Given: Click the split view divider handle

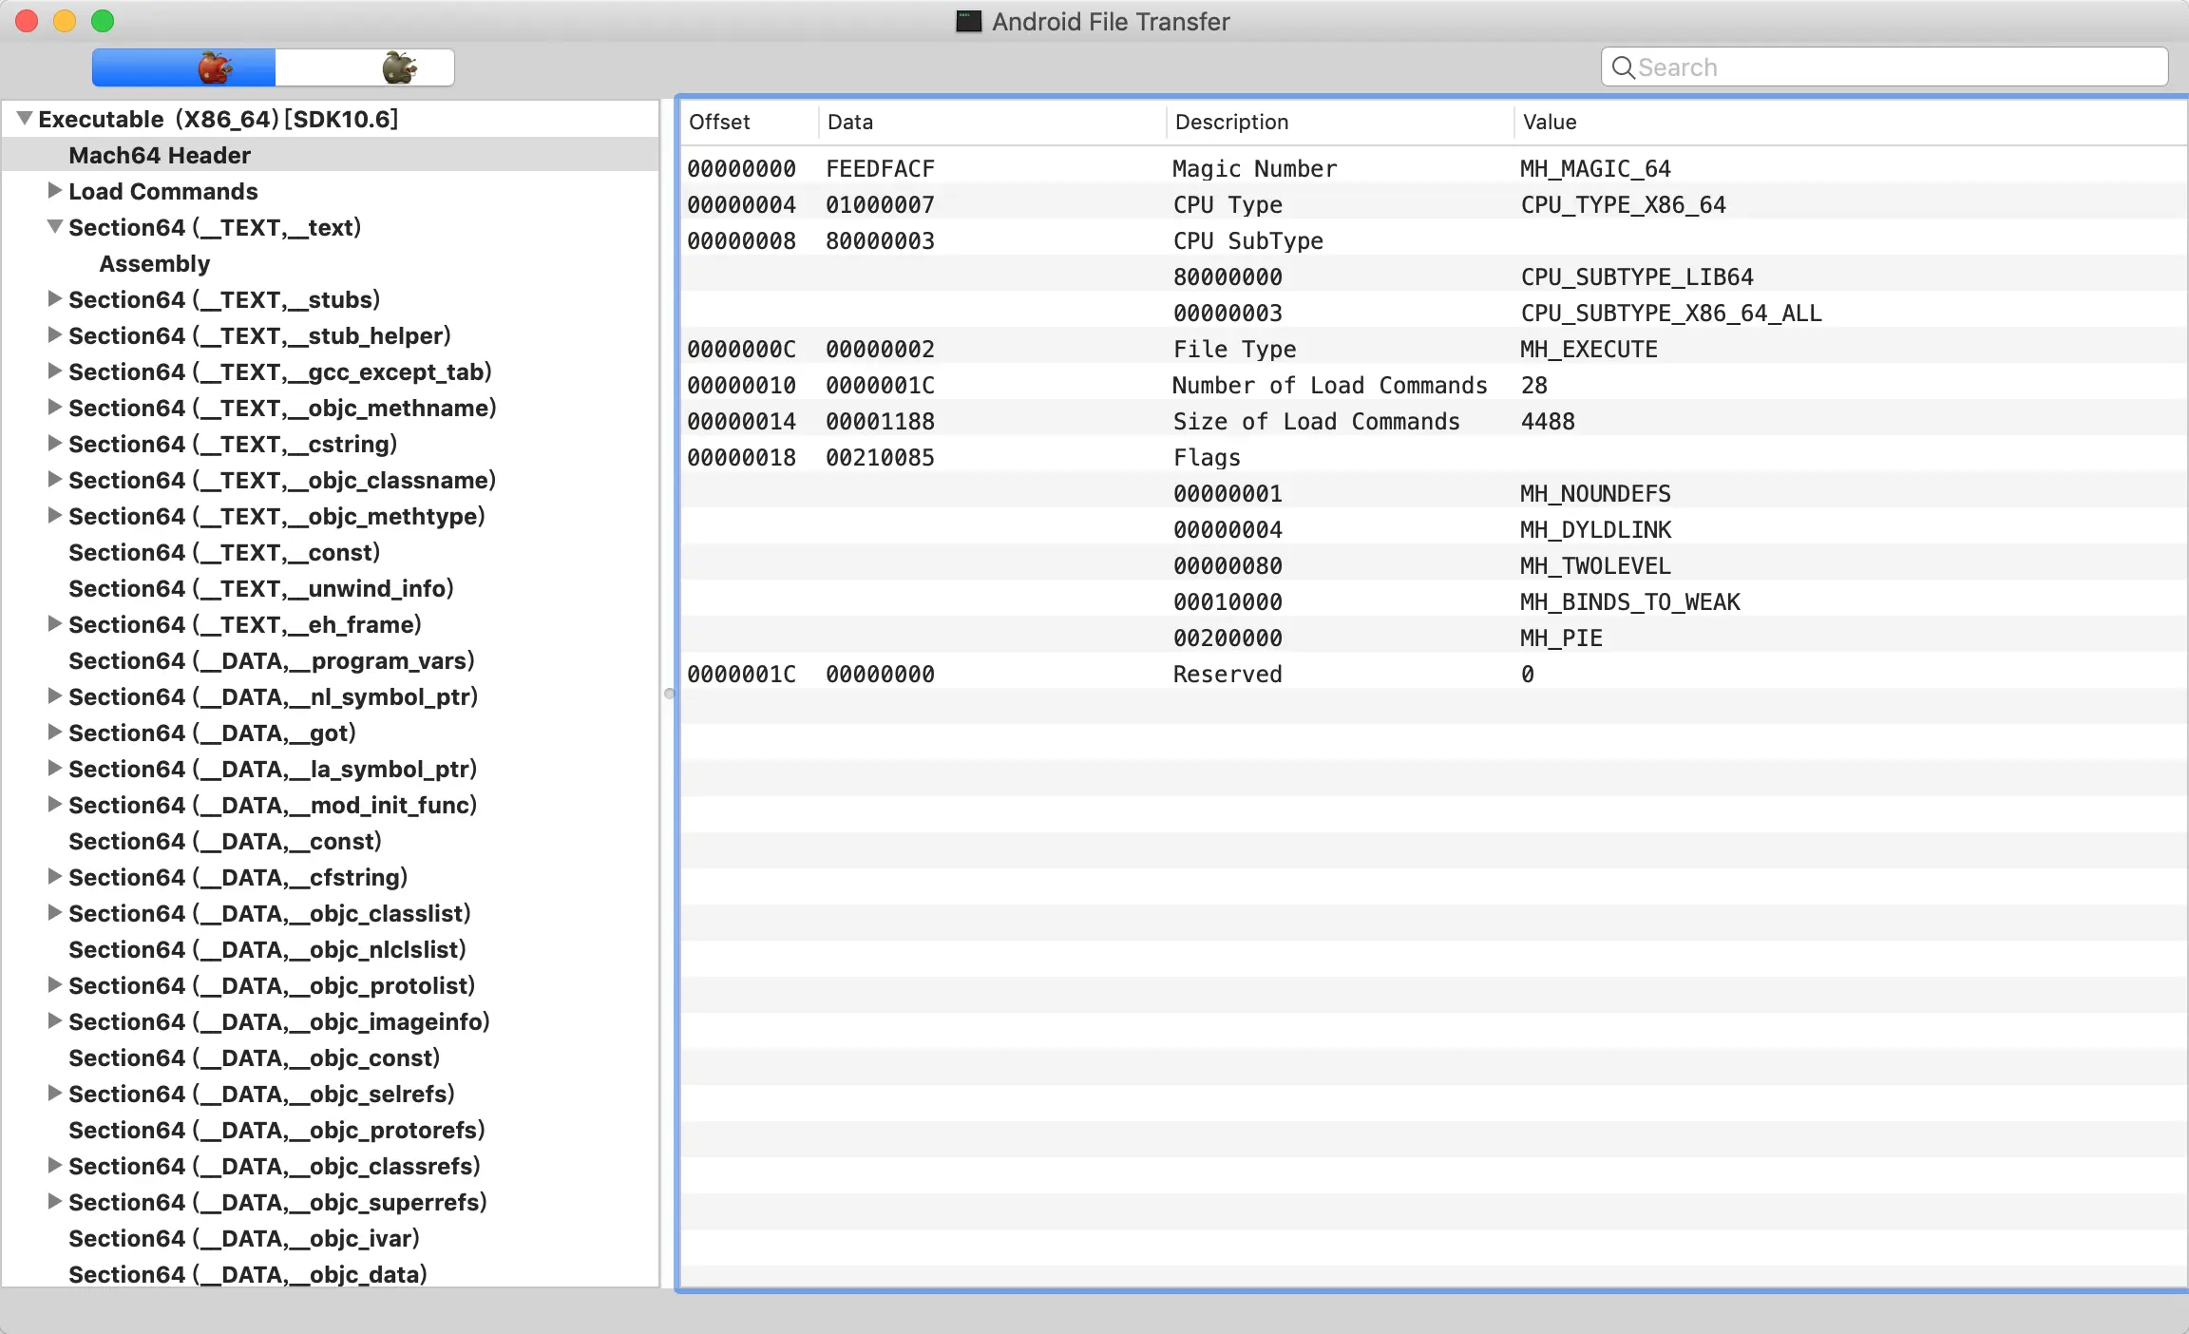Looking at the screenshot, I should click(669, 694).
